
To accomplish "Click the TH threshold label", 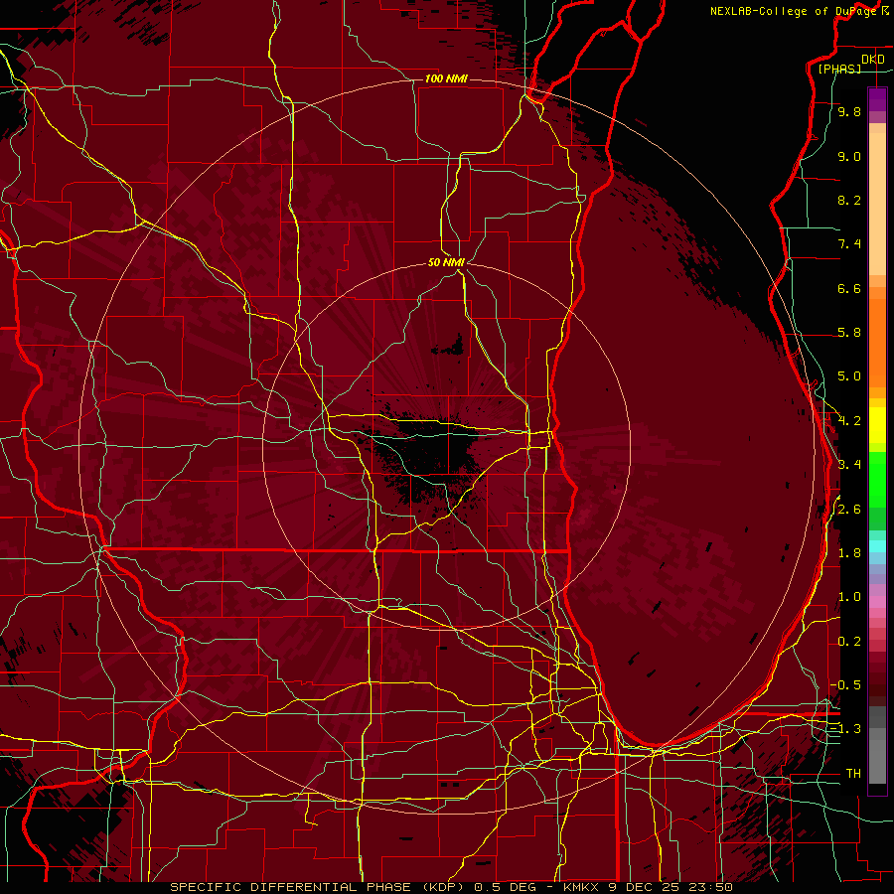I will coord(853,774).
